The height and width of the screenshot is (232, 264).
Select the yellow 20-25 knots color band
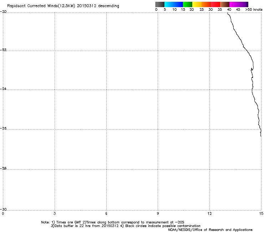coord(197,4)
